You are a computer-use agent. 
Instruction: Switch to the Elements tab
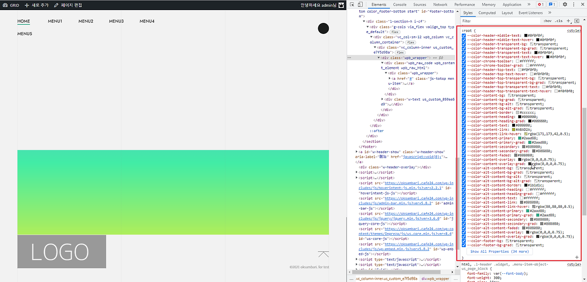tap(379, 5)
